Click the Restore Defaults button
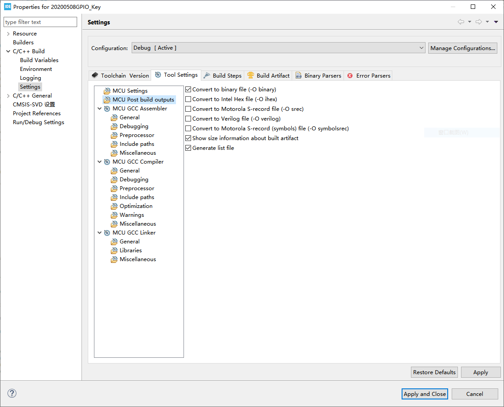 434,372
